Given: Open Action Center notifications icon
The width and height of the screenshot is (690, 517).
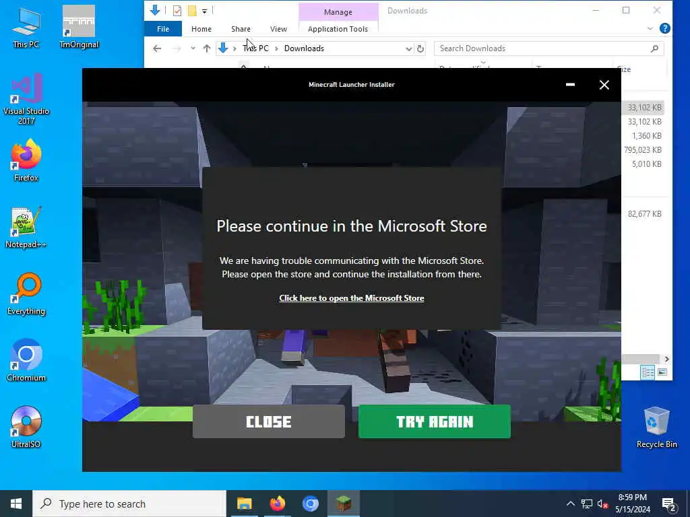Looking at the screenshot, I should click(x=669, y=505).
